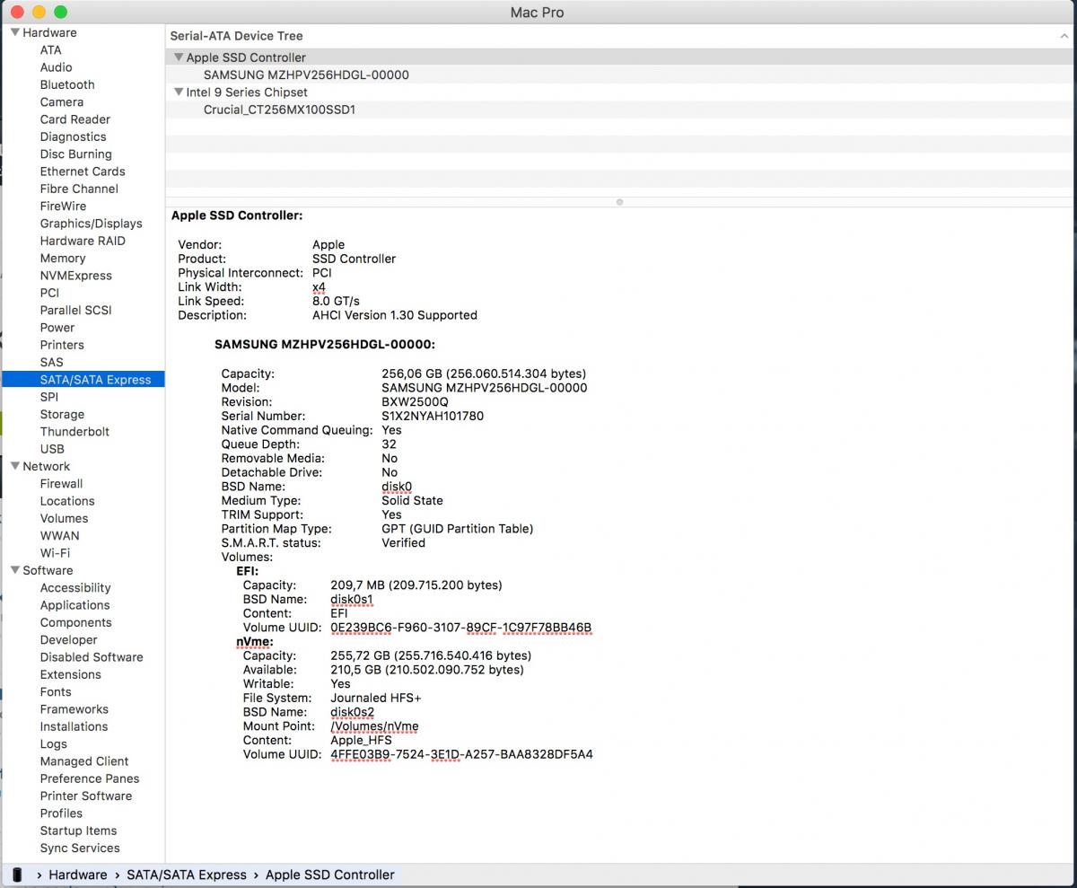1077x888 pixels.
Task: Open Audio hardware section
Action: pos(57,67)
